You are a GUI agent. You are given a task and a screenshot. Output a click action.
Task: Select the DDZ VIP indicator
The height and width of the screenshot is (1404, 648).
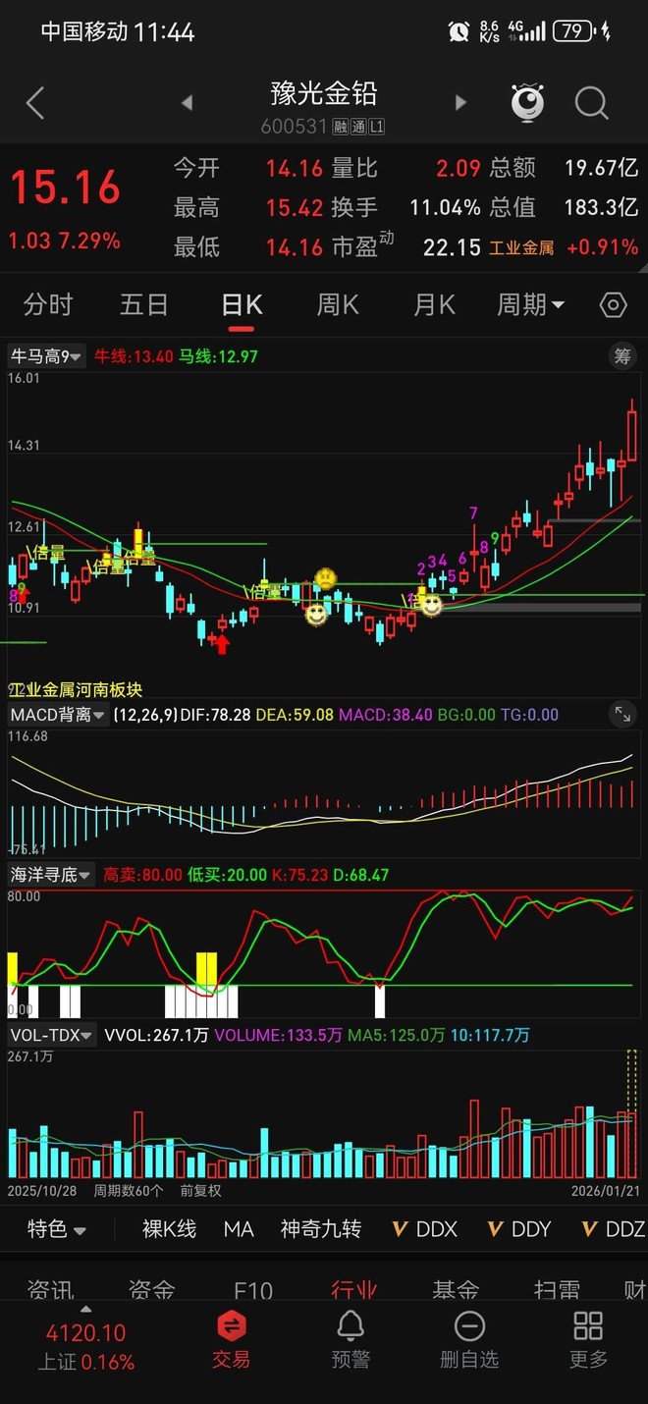(614, 1229)
